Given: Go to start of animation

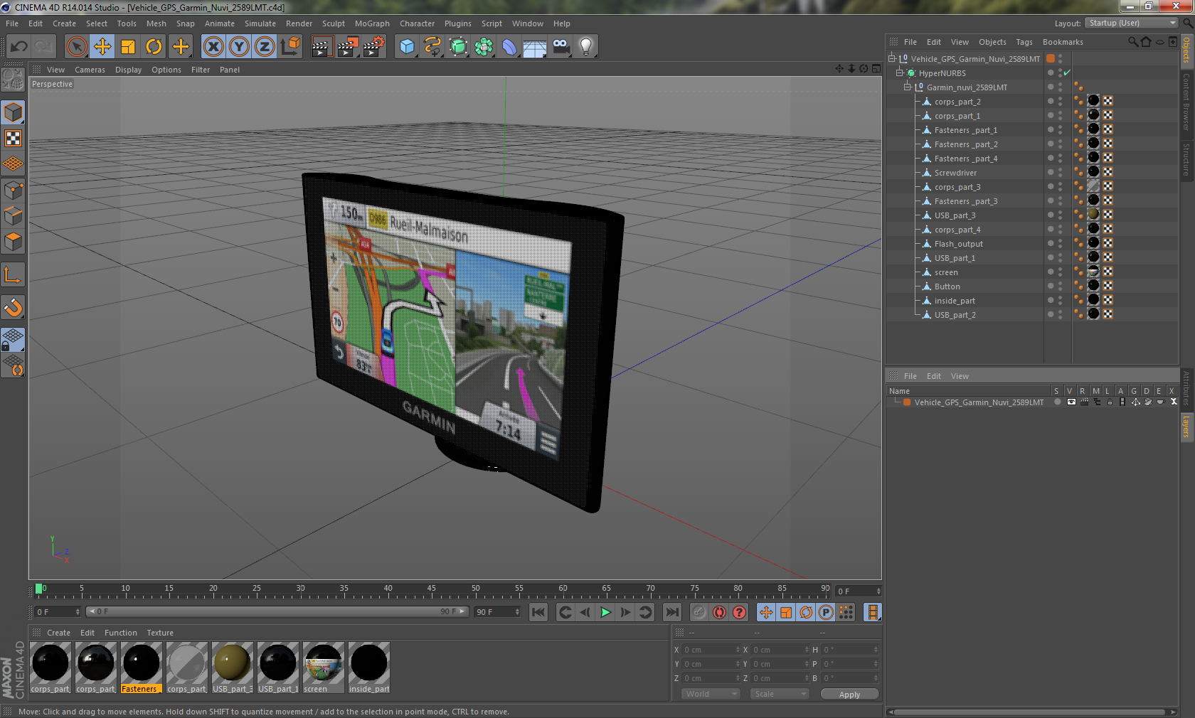Looking at the screenshot, I should [x=538, y=612].
